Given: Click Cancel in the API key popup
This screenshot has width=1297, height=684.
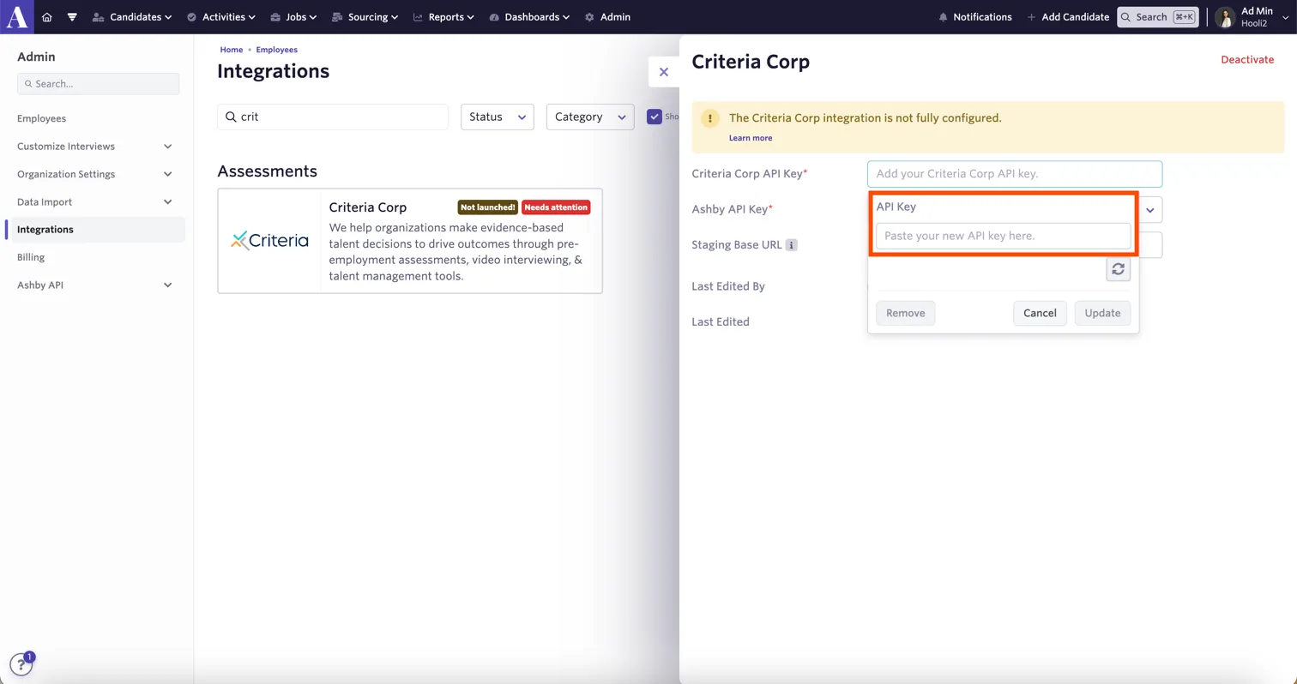Looking at the screenshot, I should [1040, 313].
